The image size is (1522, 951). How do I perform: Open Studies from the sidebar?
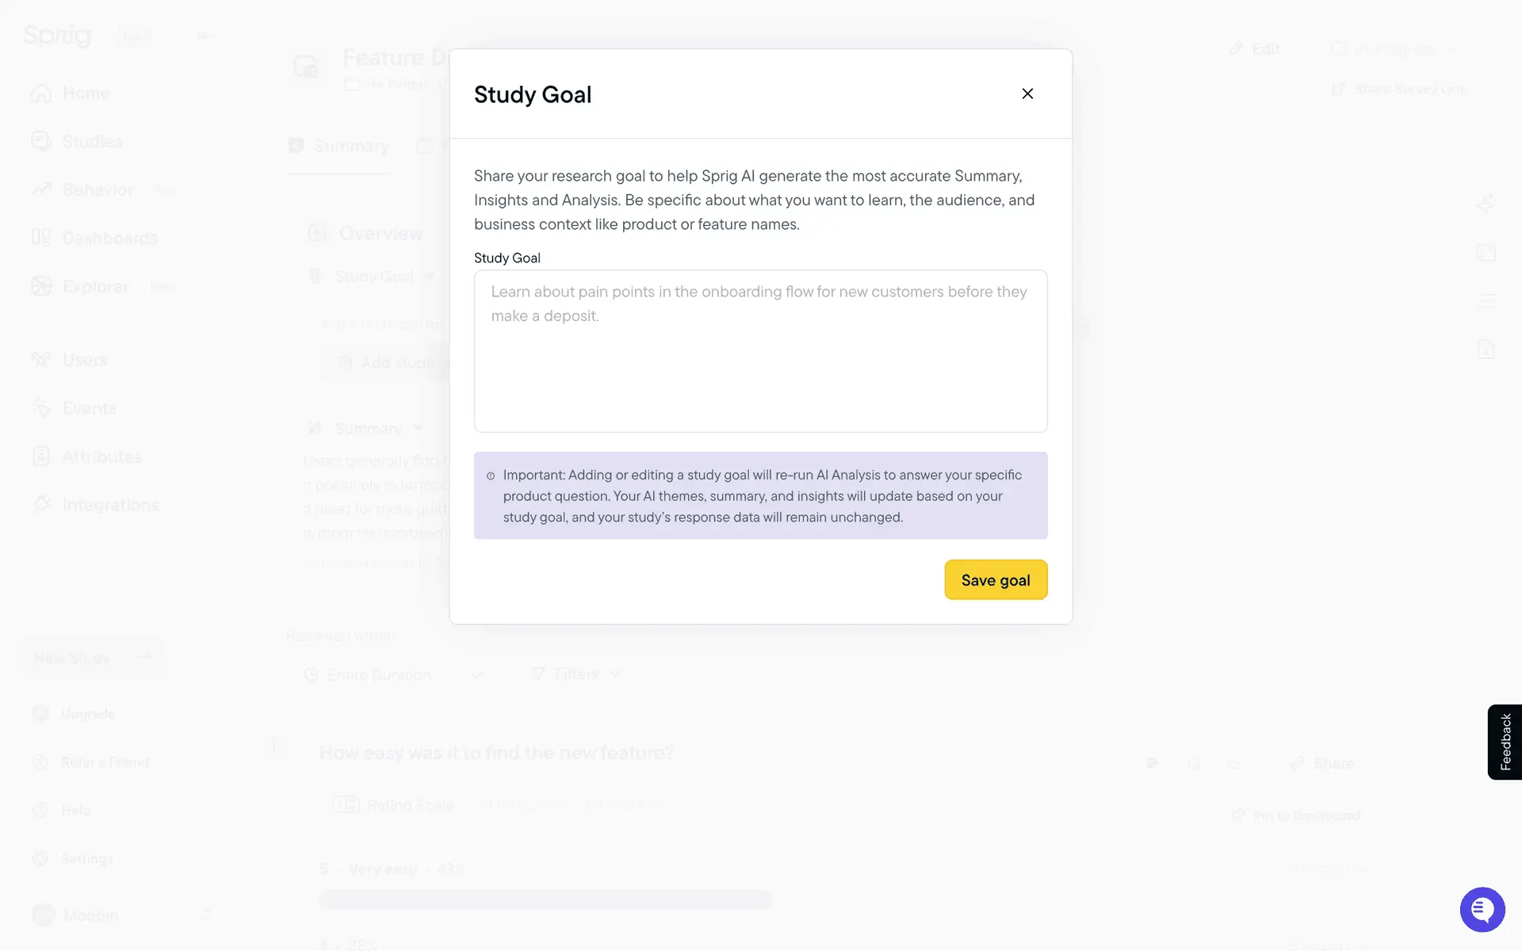(91, 142)
